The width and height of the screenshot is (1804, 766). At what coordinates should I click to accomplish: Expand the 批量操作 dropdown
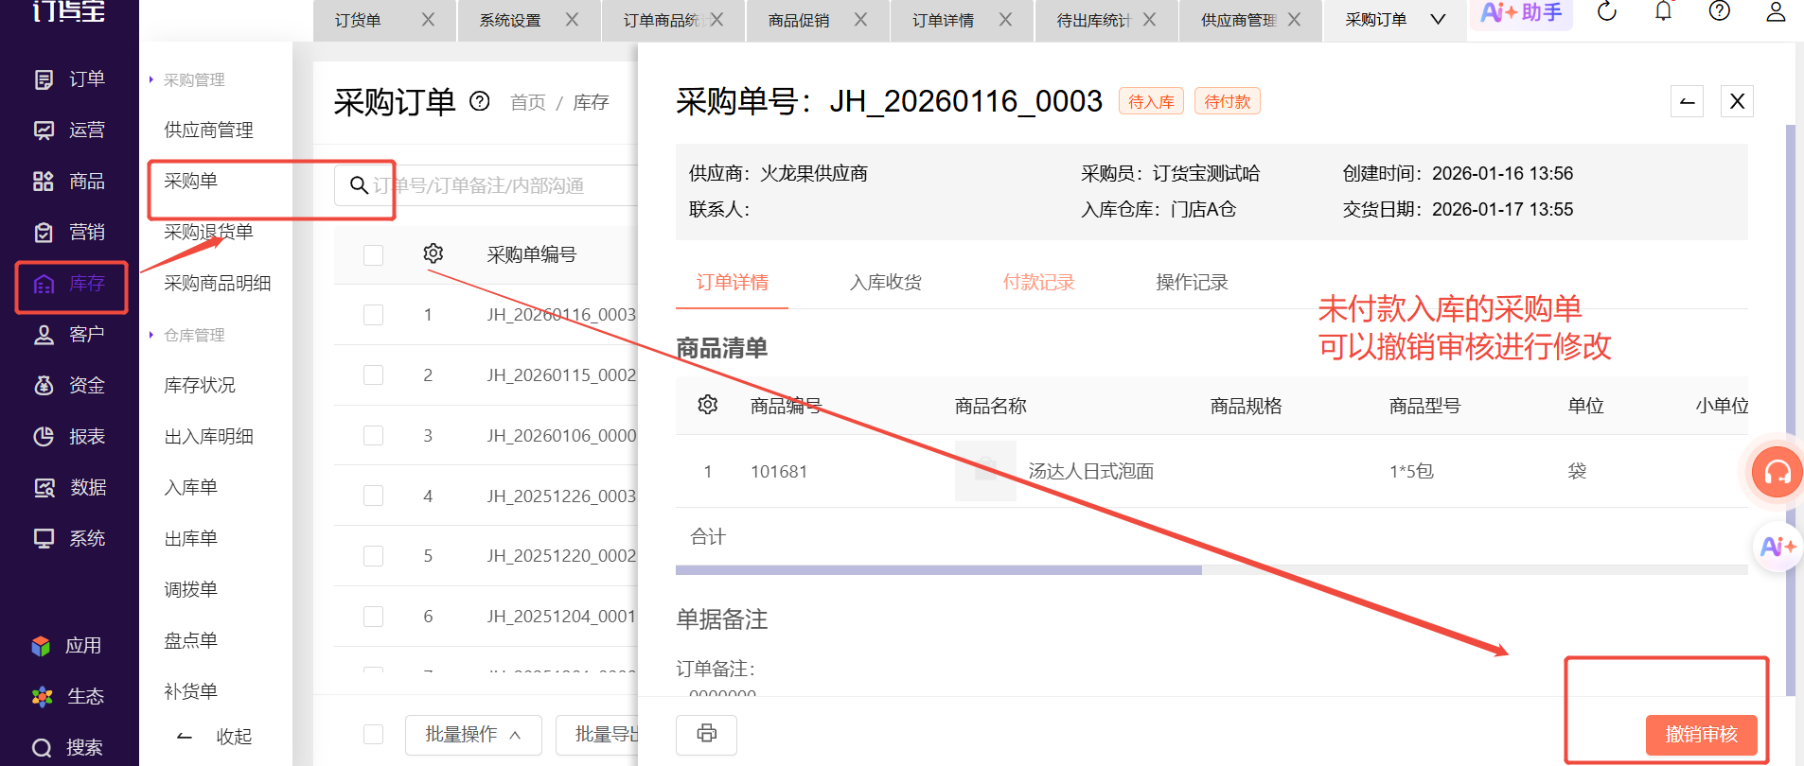click(x=473, y=735)
